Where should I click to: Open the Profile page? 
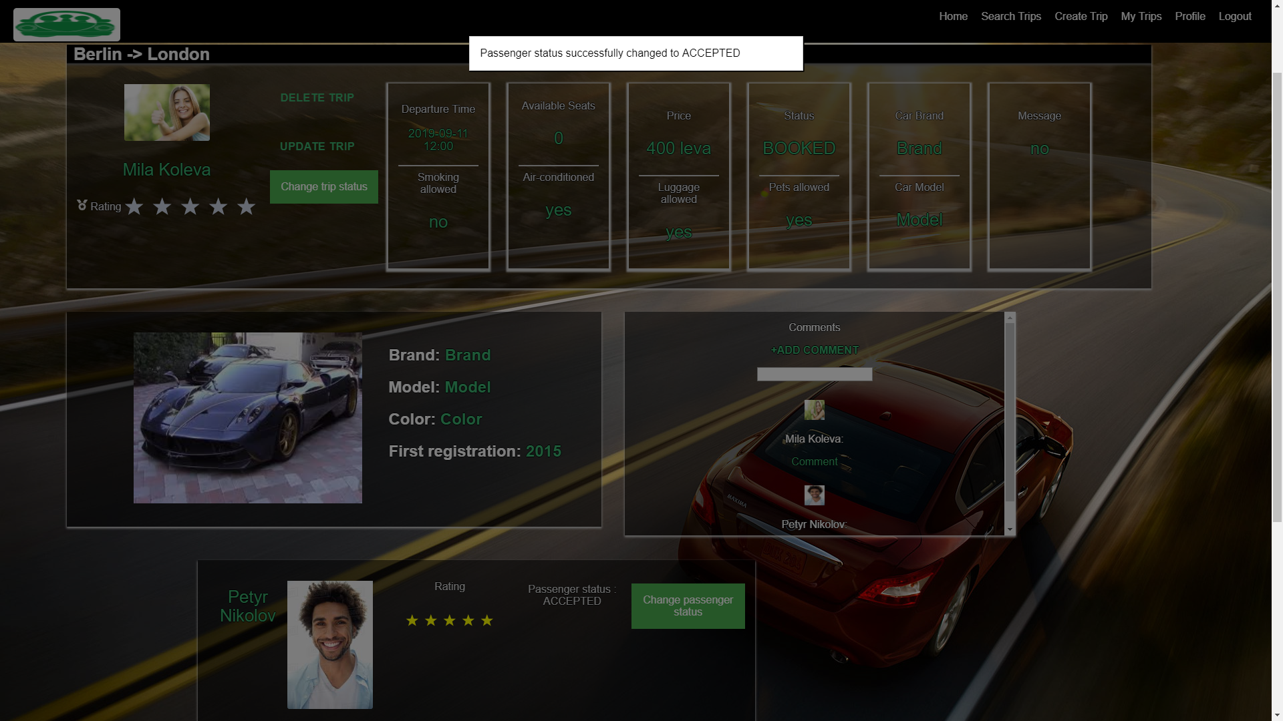click(1190, 16)
